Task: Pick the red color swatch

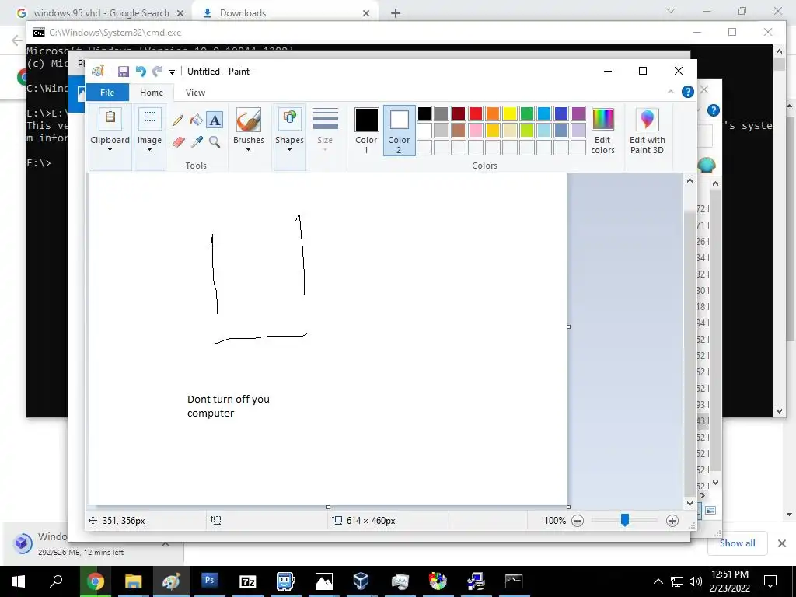Action: coord(476,113)
